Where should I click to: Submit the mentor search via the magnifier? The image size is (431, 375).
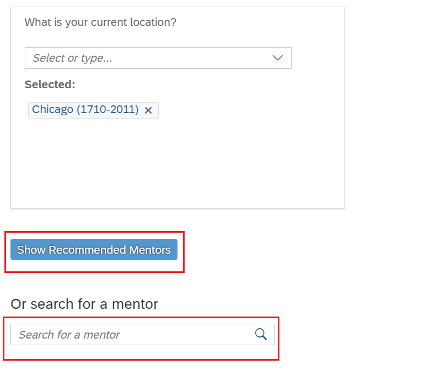(261, 334)
